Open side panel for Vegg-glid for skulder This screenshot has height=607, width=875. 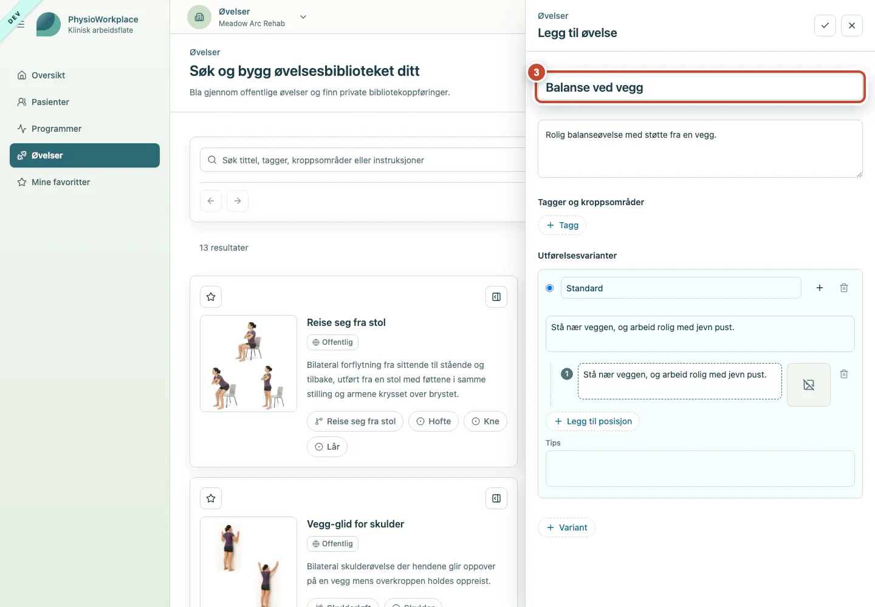click(496, 498)
